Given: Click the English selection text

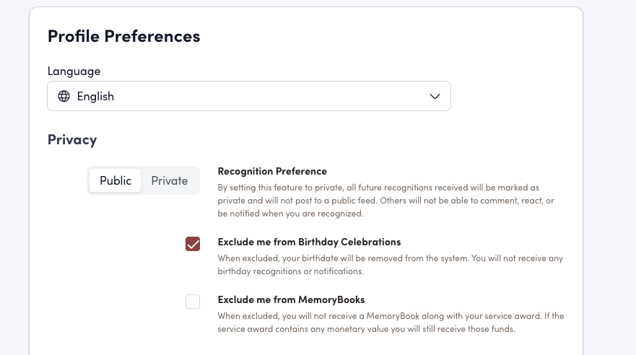Looking at the screenshot, I should point(95,97).
